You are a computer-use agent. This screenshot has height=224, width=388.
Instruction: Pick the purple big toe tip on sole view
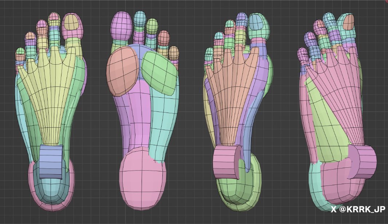tap(122, 26)
